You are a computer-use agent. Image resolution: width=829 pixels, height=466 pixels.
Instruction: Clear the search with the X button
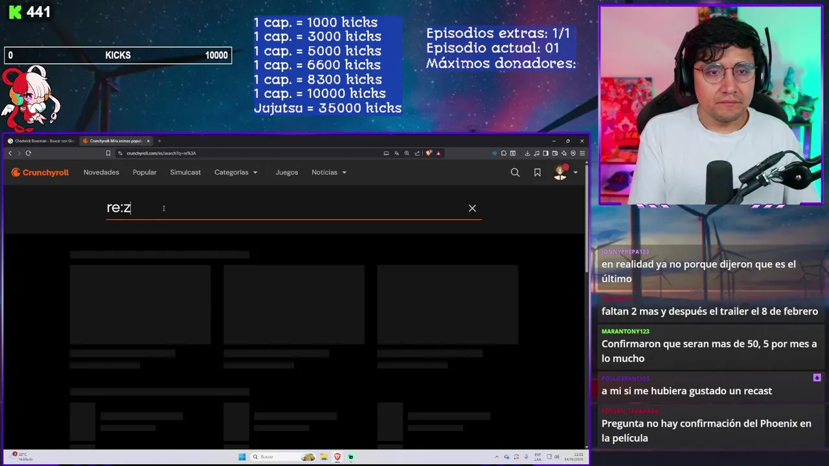472,208
